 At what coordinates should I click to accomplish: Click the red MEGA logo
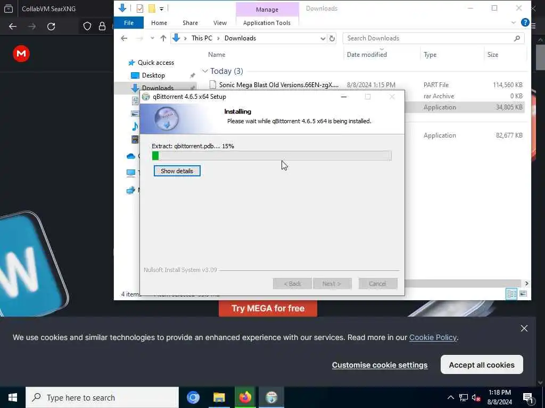click(x=21, y=54)
